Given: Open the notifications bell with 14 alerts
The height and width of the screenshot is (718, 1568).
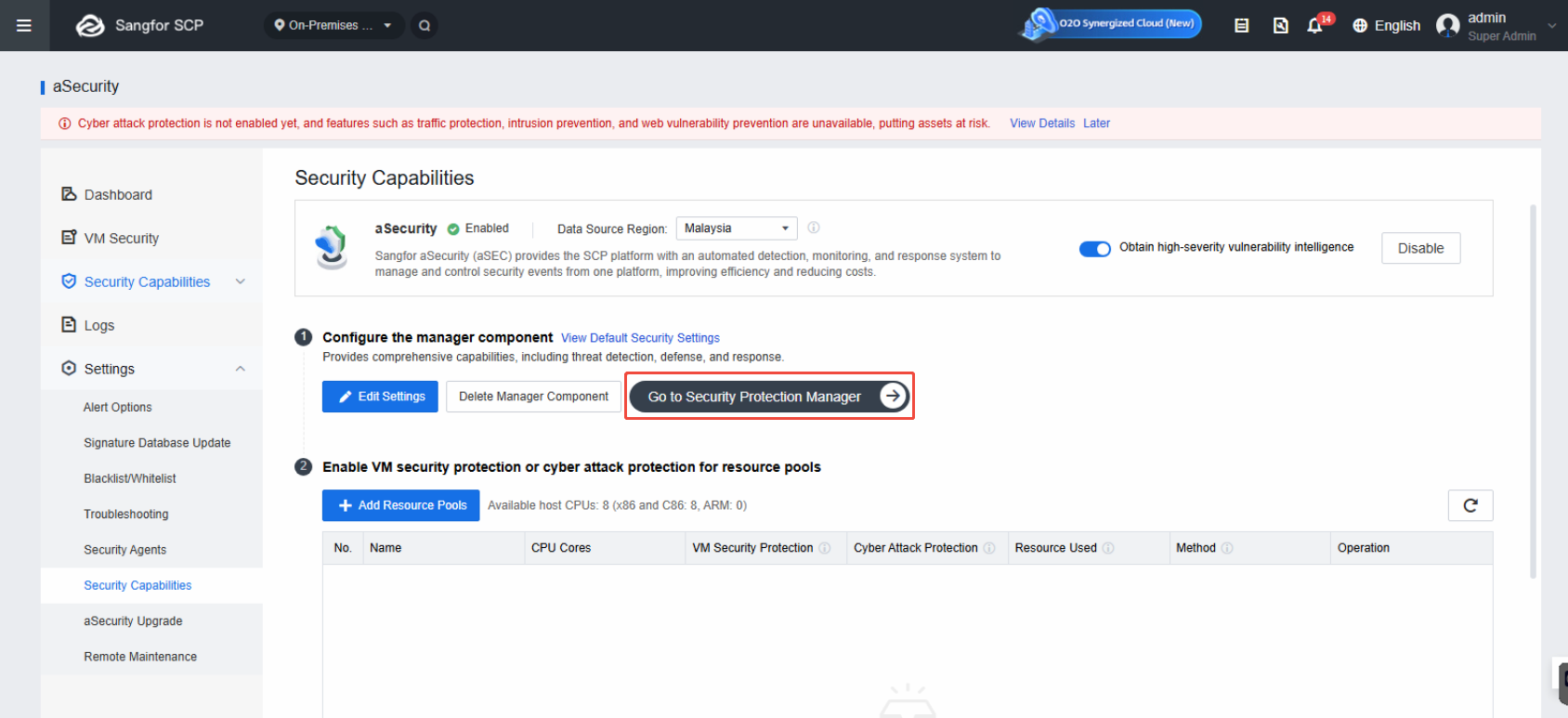Looking at the screenshot, I should pyautogui.click(x=1314, y=25).
